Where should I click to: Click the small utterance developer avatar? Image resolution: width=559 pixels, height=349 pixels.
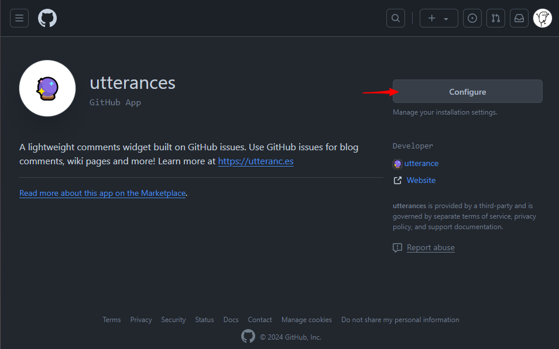(397, 164)
